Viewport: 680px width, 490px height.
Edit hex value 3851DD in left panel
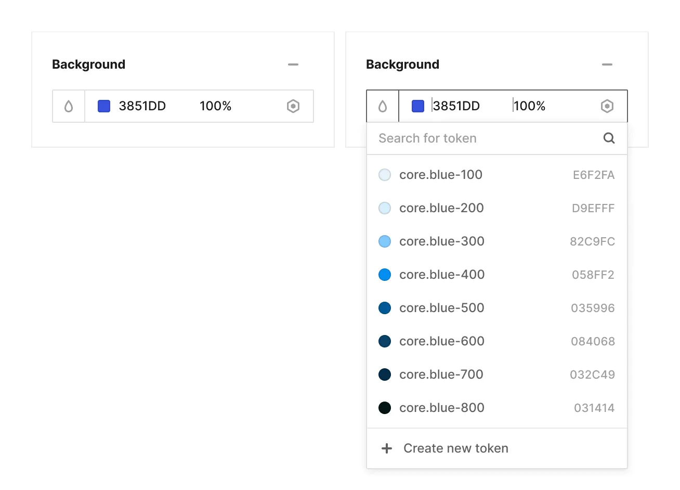[142, 106]
